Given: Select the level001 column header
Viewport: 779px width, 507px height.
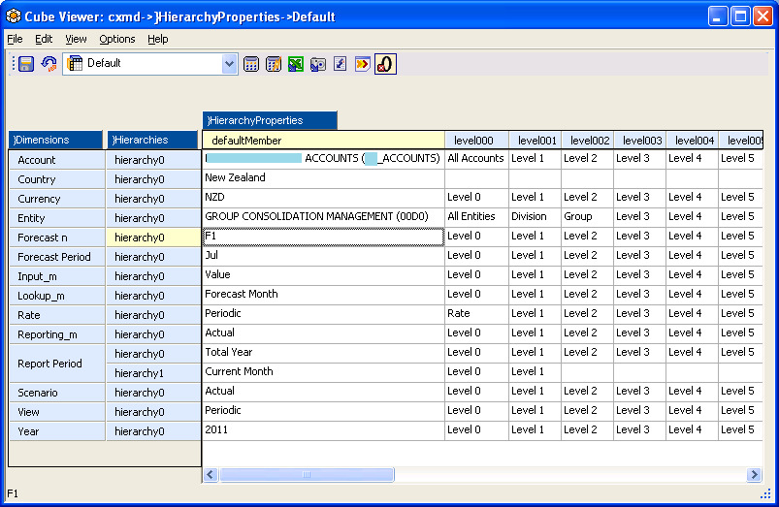Looking at the screenshot, I should pos(536,141).
